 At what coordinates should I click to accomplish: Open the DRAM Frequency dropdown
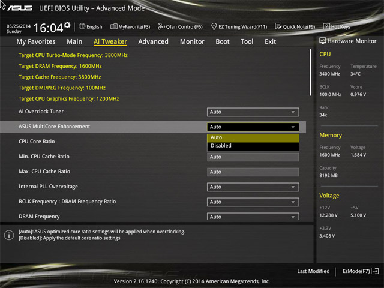[253, 217]
